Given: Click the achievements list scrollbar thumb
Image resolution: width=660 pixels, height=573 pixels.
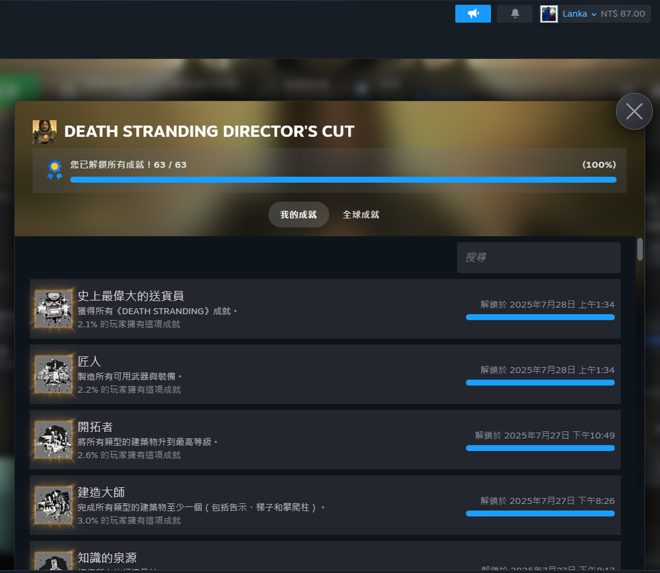Looking at the screenshot, I should coord(640,249).
